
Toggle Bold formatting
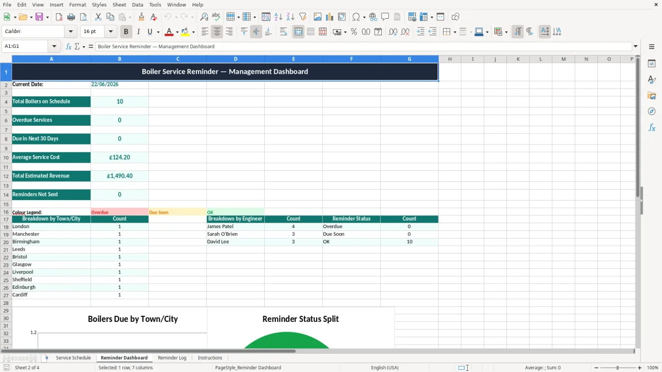pyautogui.click(x=126, y=32)
